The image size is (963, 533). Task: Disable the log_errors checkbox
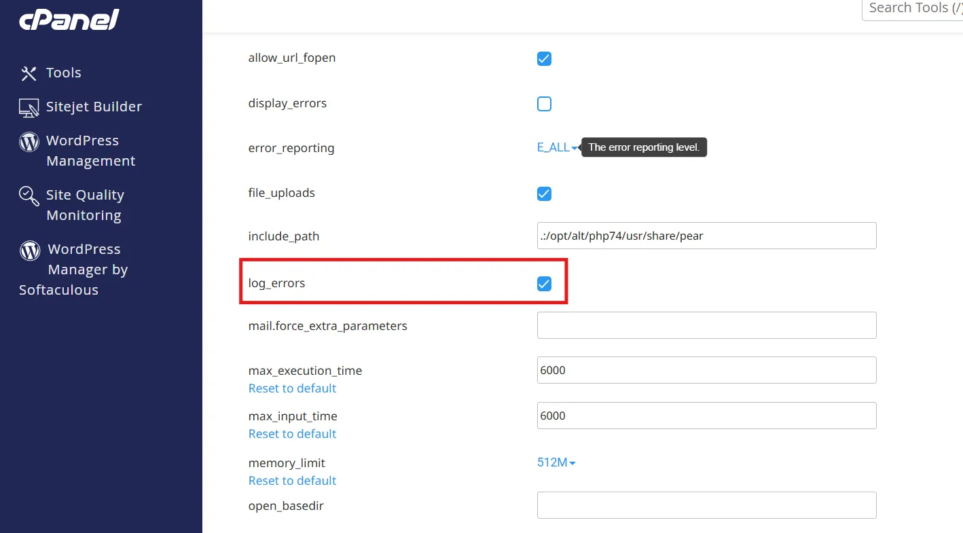(544, 284)
